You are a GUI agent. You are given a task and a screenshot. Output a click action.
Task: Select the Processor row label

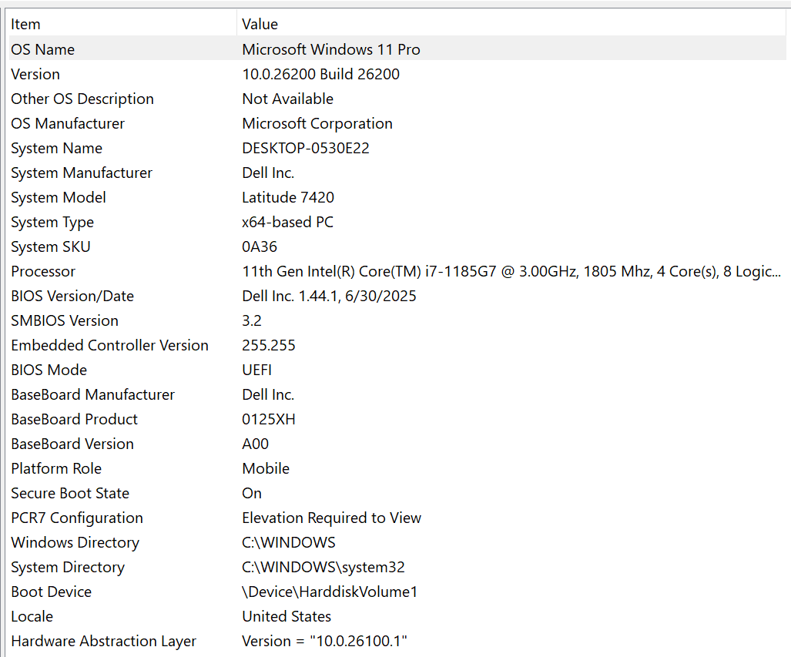coord(43,271)
